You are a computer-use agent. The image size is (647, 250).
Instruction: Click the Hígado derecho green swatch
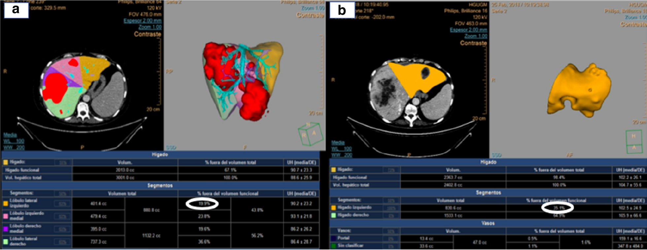[333, 215]
